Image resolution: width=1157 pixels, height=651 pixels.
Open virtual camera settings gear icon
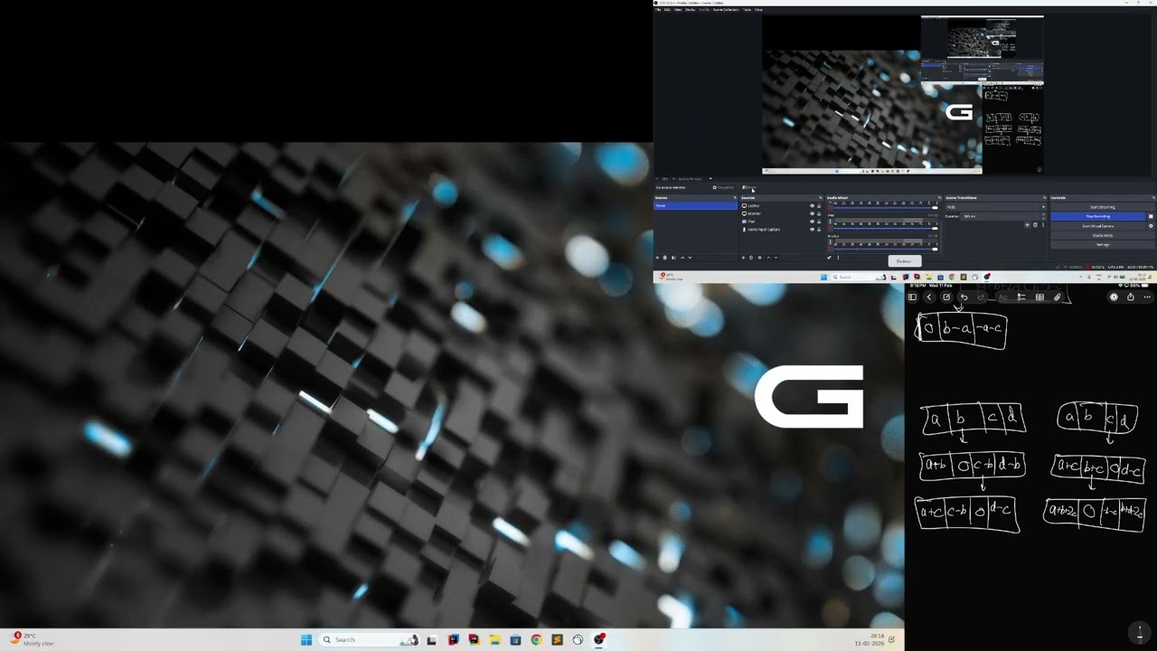click(x=1151, y=226)
